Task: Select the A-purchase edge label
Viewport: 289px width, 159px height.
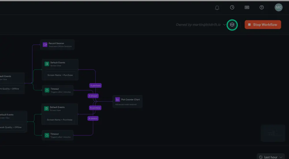Action: click(95, 85)
